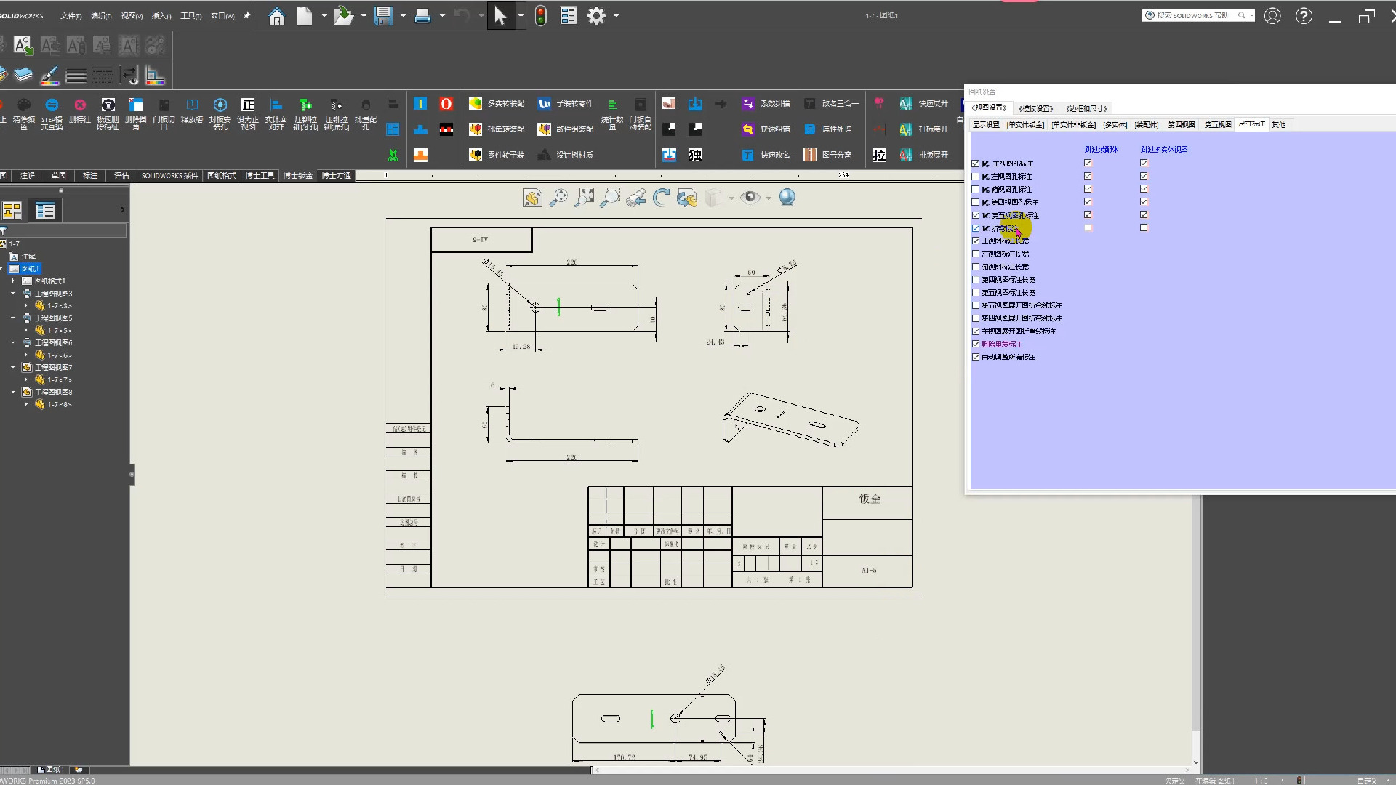Image resolution: width=1396 pixels, height=785 pixels.
Task: Uncheck the 主视图孔标注 checkbox
Action: coord(976,164)
